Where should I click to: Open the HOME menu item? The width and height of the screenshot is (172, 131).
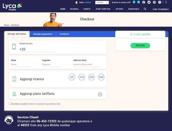pos(63,9)
